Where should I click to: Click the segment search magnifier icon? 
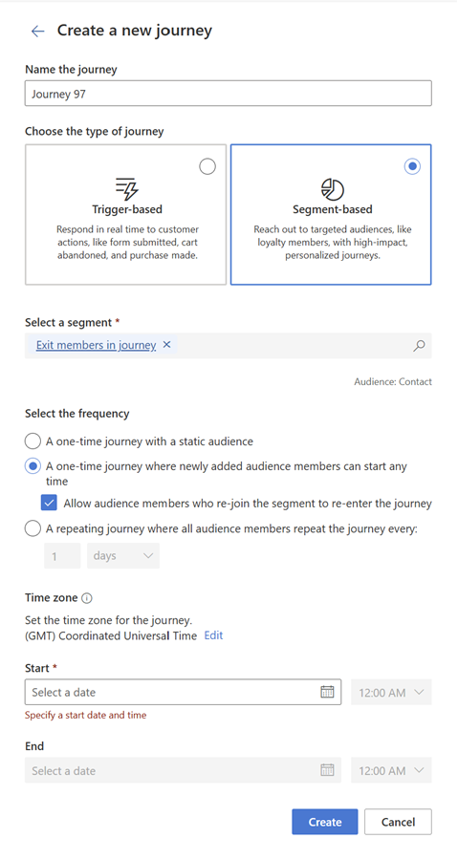click(419, 346)
